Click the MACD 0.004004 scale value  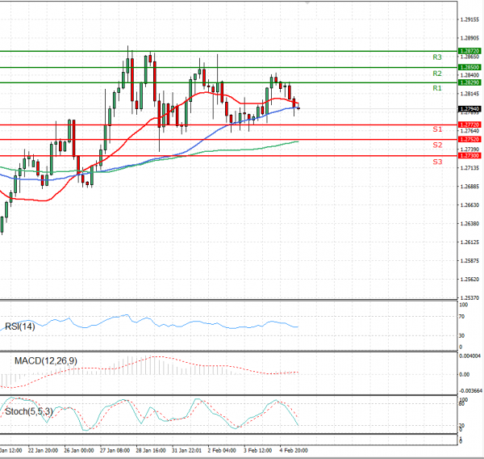point(470,356)
